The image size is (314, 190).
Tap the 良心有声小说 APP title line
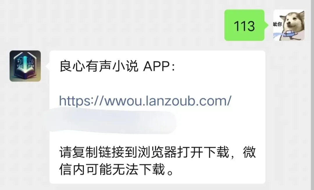117,66
